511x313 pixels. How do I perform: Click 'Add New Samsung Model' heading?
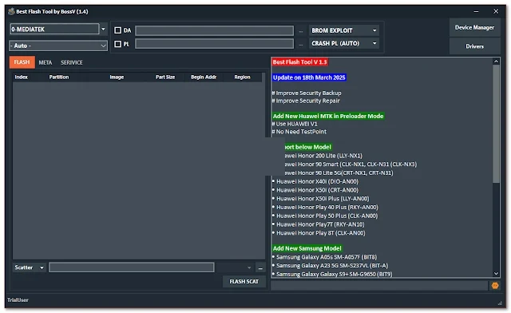(x=307, y=248)
